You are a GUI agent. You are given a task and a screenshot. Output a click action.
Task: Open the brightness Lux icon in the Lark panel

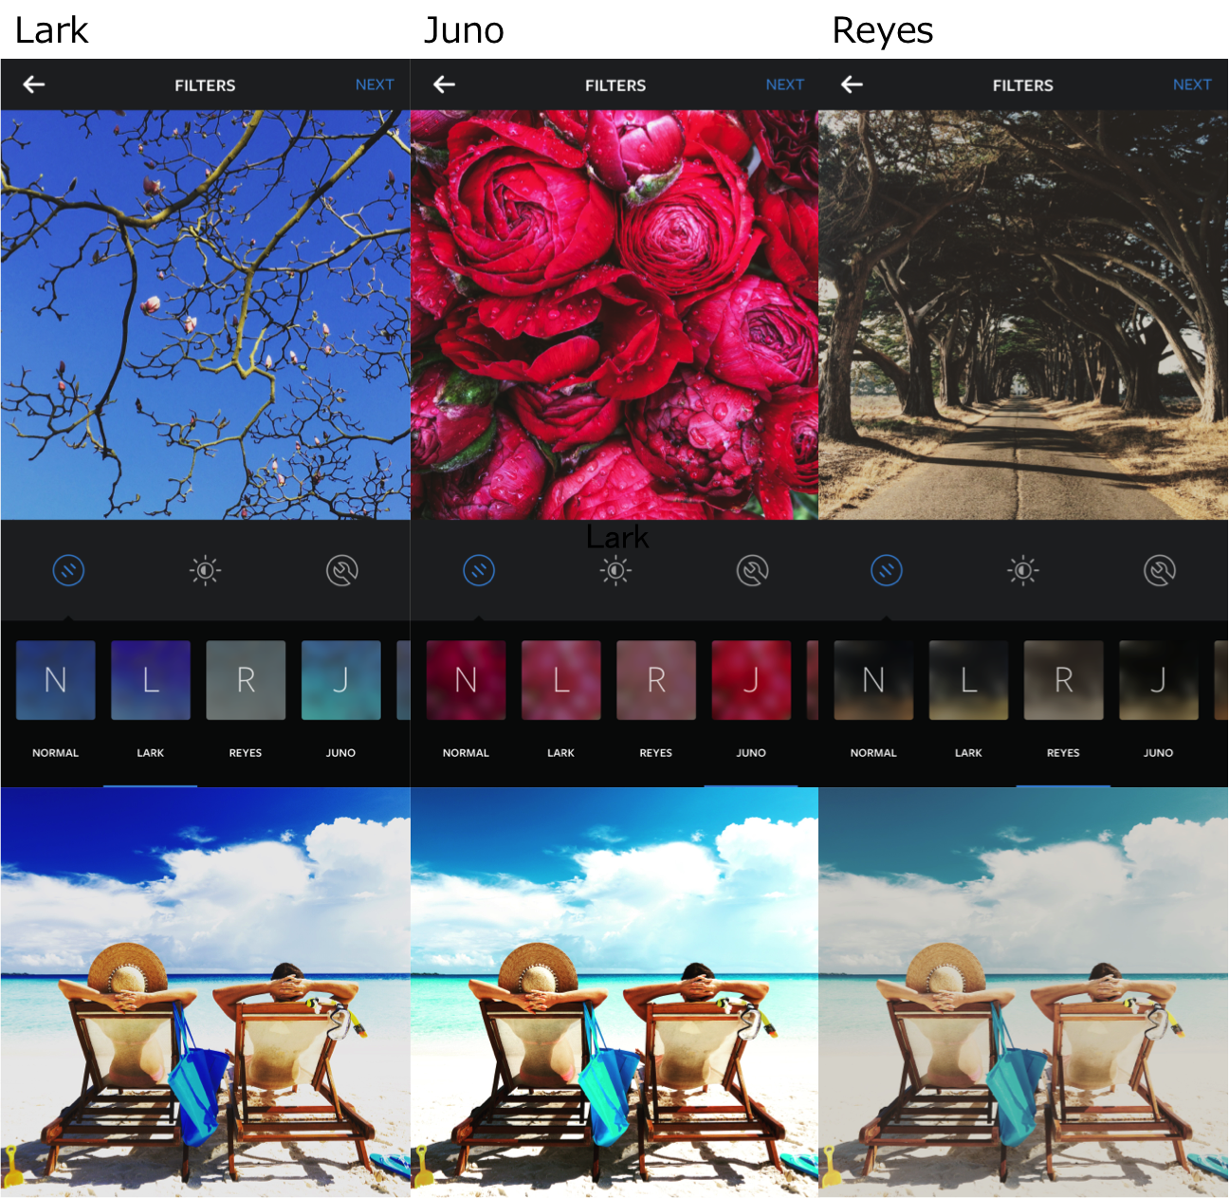[x=205, y=570]
